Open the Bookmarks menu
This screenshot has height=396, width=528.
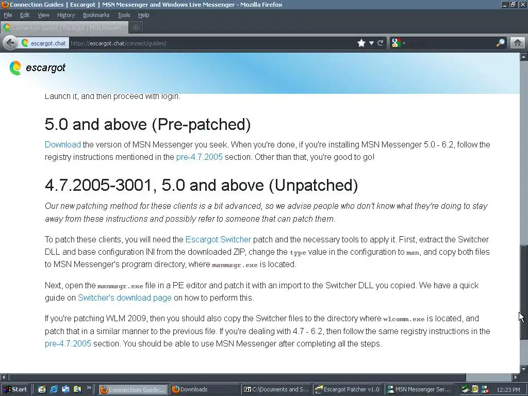click(96, 15)
